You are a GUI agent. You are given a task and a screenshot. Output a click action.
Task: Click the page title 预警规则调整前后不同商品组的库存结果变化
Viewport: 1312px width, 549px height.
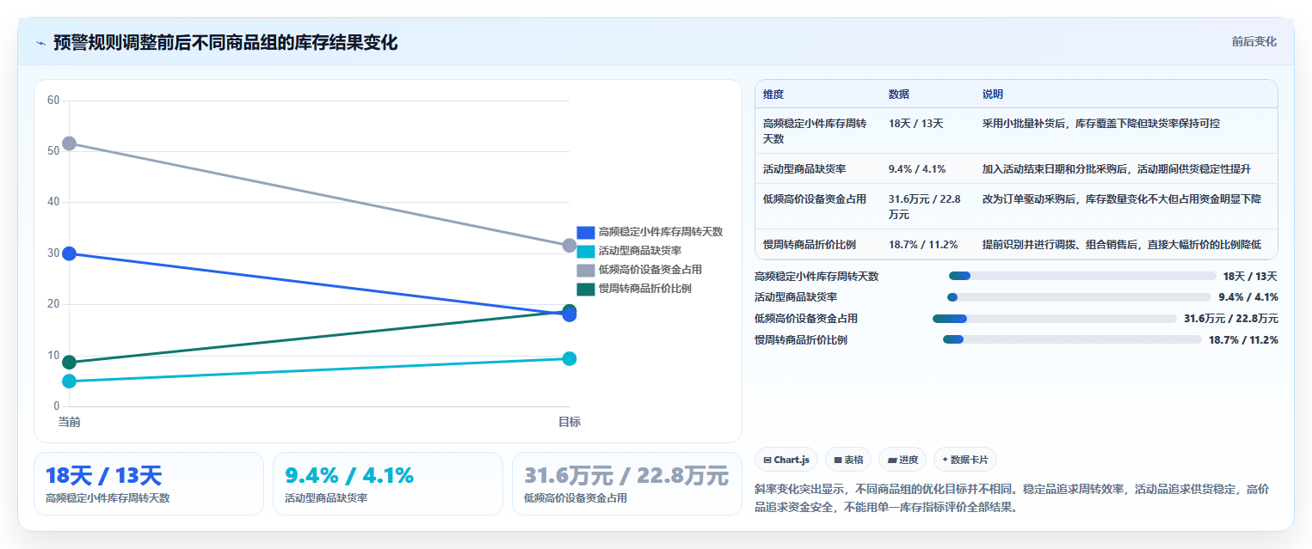tap(225, 43)
